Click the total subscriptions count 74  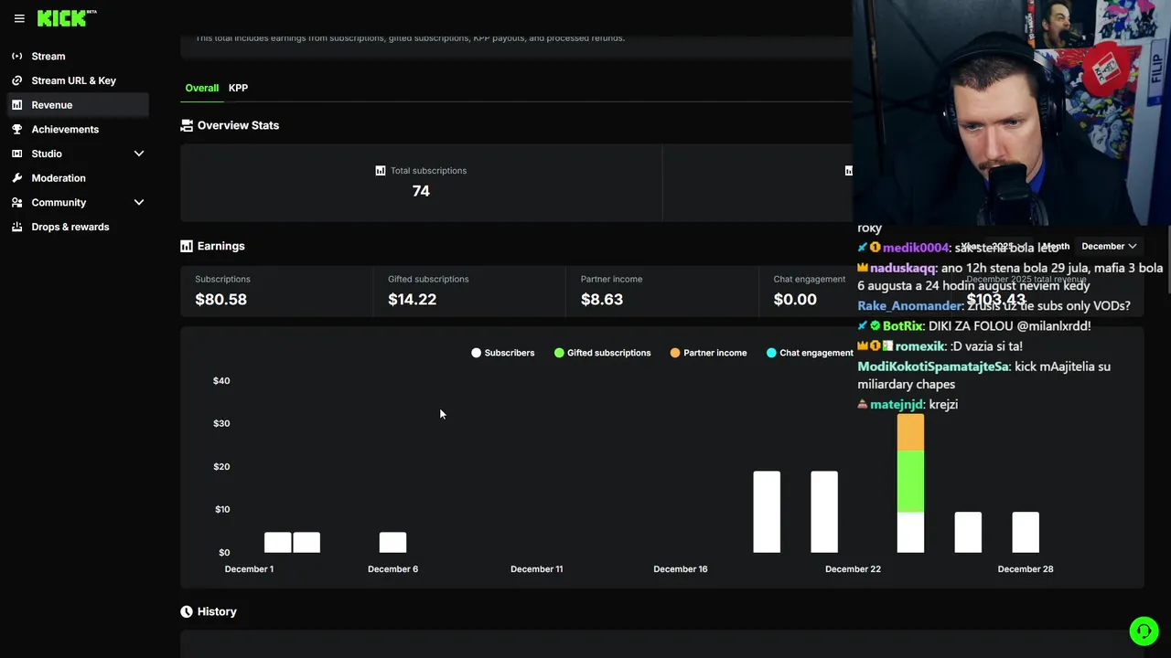(x=421, y=191)
